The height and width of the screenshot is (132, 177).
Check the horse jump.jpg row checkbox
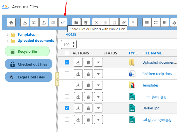tap(67, 97)
